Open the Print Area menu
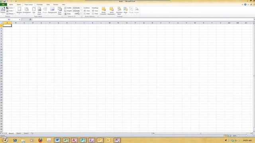 [39, 11]
